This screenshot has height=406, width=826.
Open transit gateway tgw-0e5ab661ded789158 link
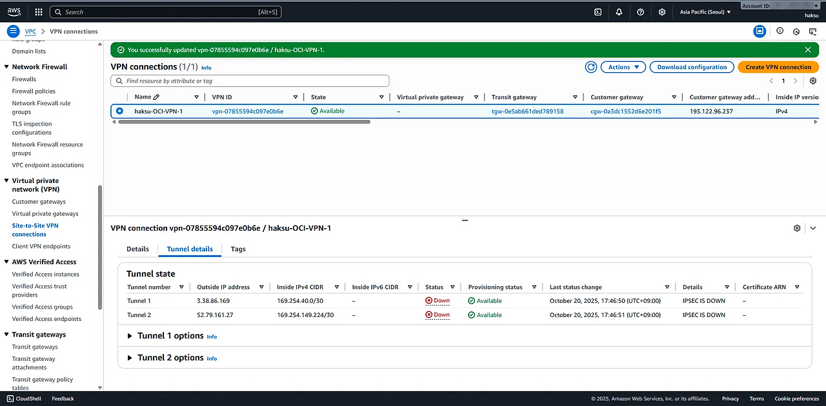tap(527, 111)
